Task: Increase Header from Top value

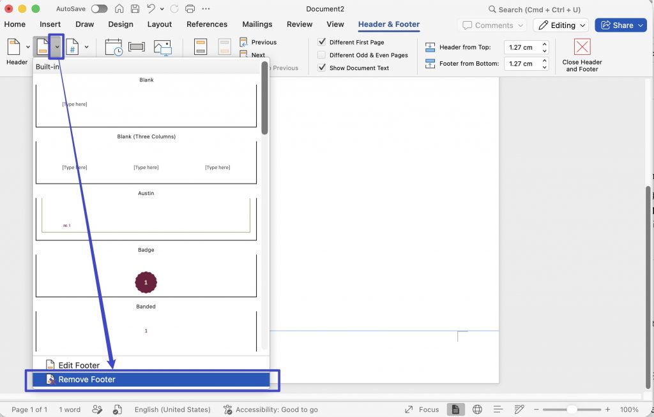Action: [x=544, y=44]
